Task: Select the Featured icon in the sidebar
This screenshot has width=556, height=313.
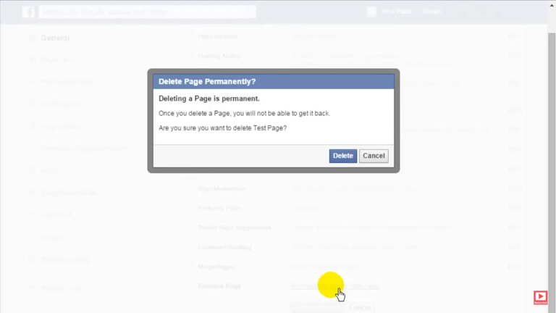Action: coord(33,215)
